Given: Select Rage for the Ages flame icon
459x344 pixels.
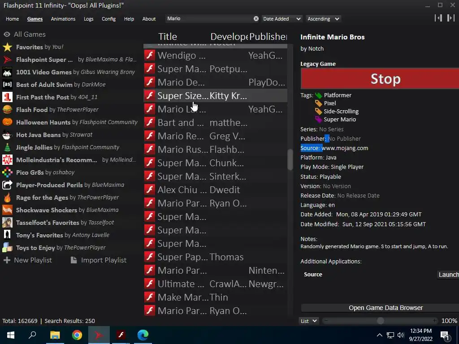Looking at the screenshot, I should (7, 198).
